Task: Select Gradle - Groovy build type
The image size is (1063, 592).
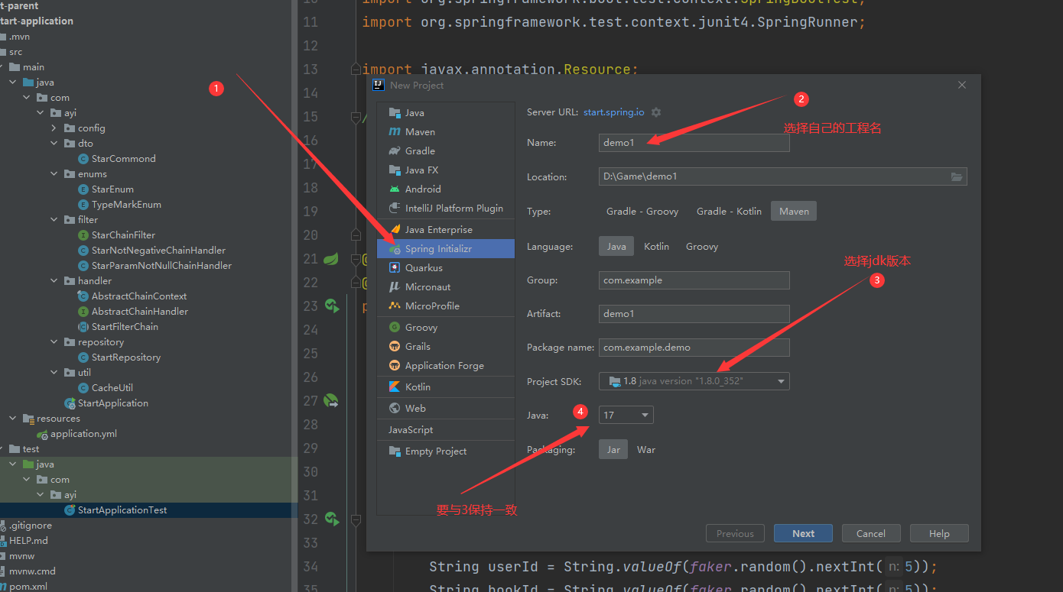Action: pos(642,211)
